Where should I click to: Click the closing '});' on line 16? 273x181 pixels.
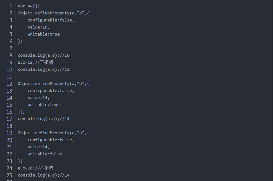pos(21,112)
